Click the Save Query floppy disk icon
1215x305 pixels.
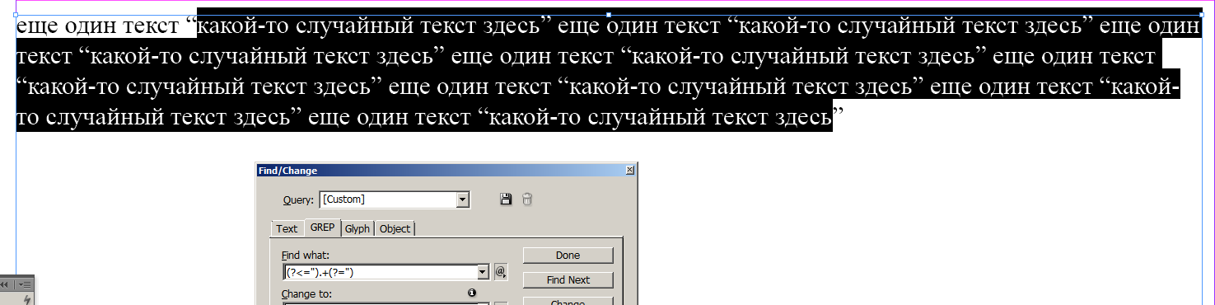point(506,199)
